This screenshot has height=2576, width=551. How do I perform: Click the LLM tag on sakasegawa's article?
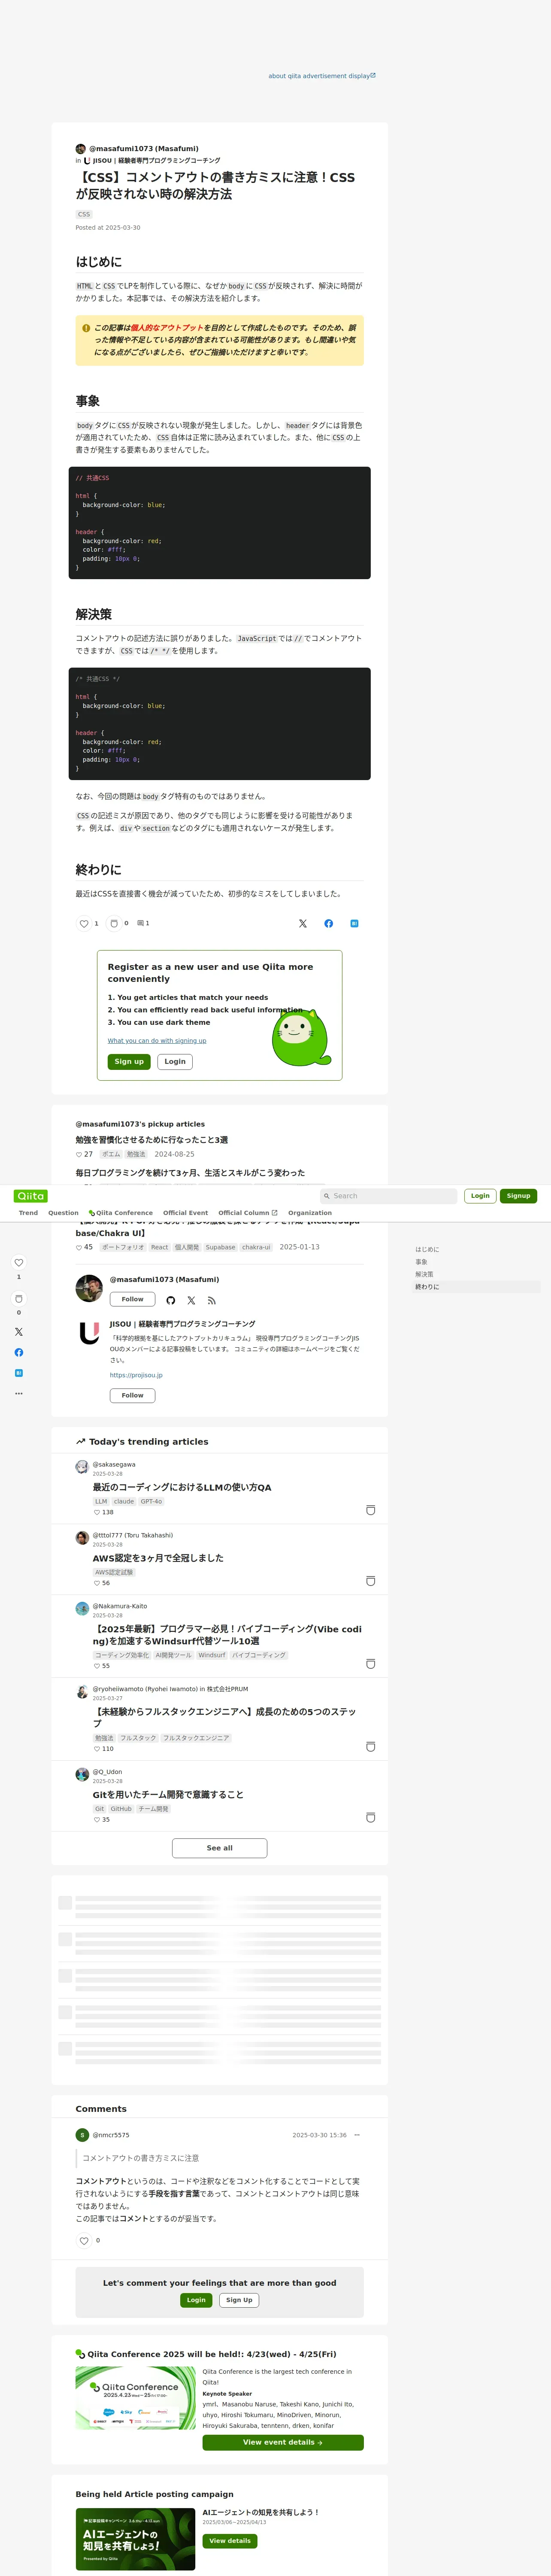pyautogui.click(x=101, y=1501)
